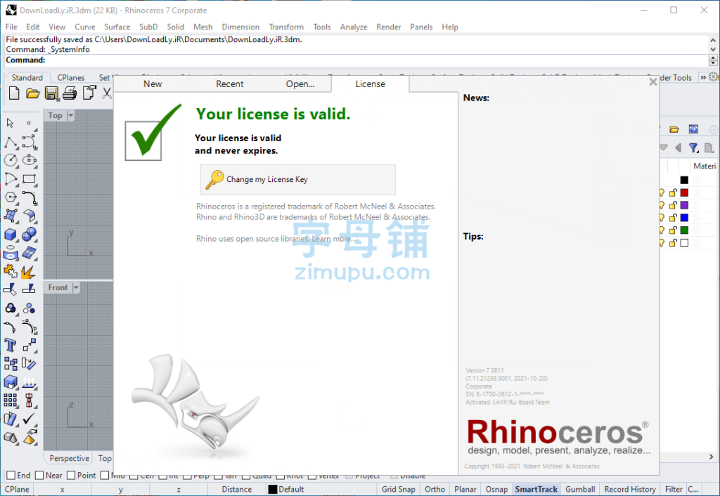
Task: Select the Polygon hexagon tool
Action: click(x=11, y=197)
